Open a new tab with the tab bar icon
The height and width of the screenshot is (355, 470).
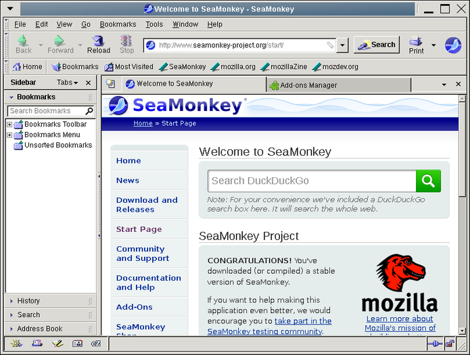coord(111,84)
